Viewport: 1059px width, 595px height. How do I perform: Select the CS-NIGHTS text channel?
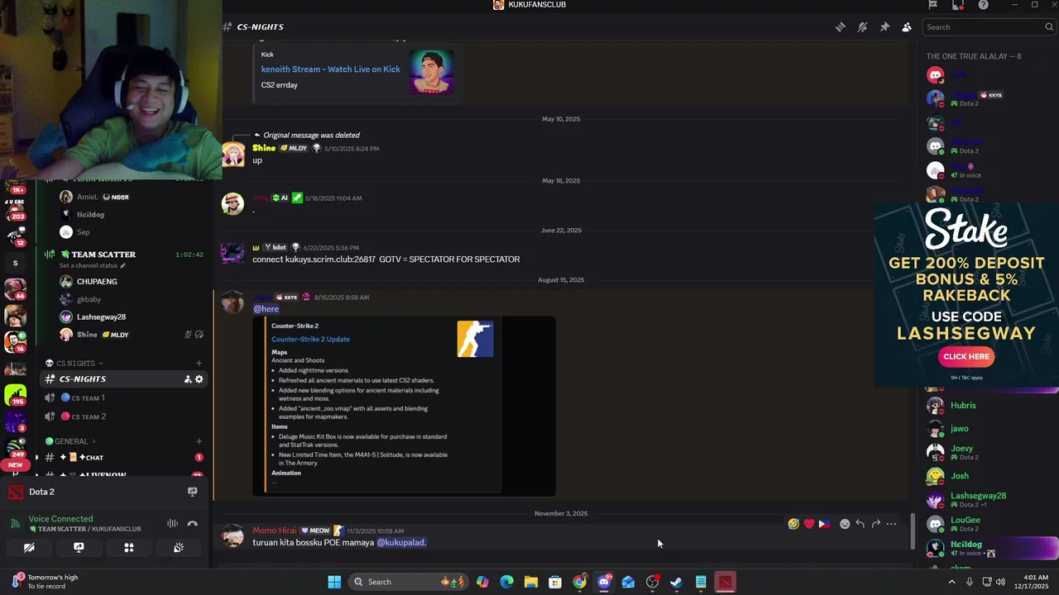coord(123,379)
